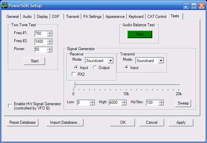Click the signal generator frequency slider thumb
Image resolution: width=207 pixels, height=143 pixels.
[x=74, y=86]
